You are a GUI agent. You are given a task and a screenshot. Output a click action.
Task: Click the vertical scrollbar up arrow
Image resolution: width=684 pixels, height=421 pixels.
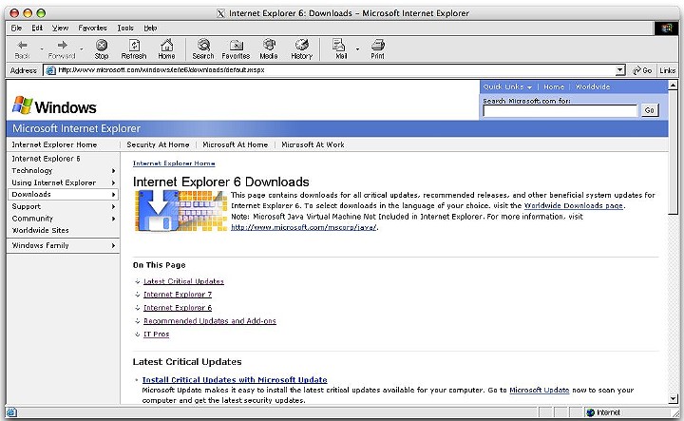673,86
